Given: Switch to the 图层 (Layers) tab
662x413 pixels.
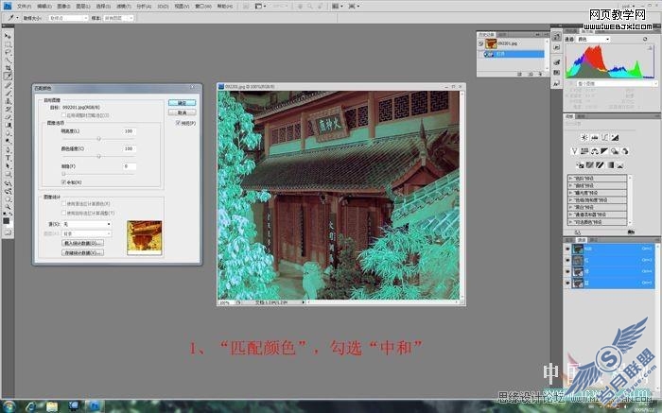Looking at the screenshot, I should [568, 240].
